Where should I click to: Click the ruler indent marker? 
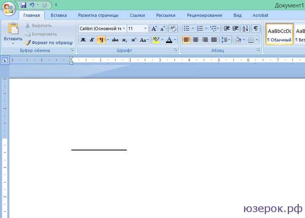(71, 60)
